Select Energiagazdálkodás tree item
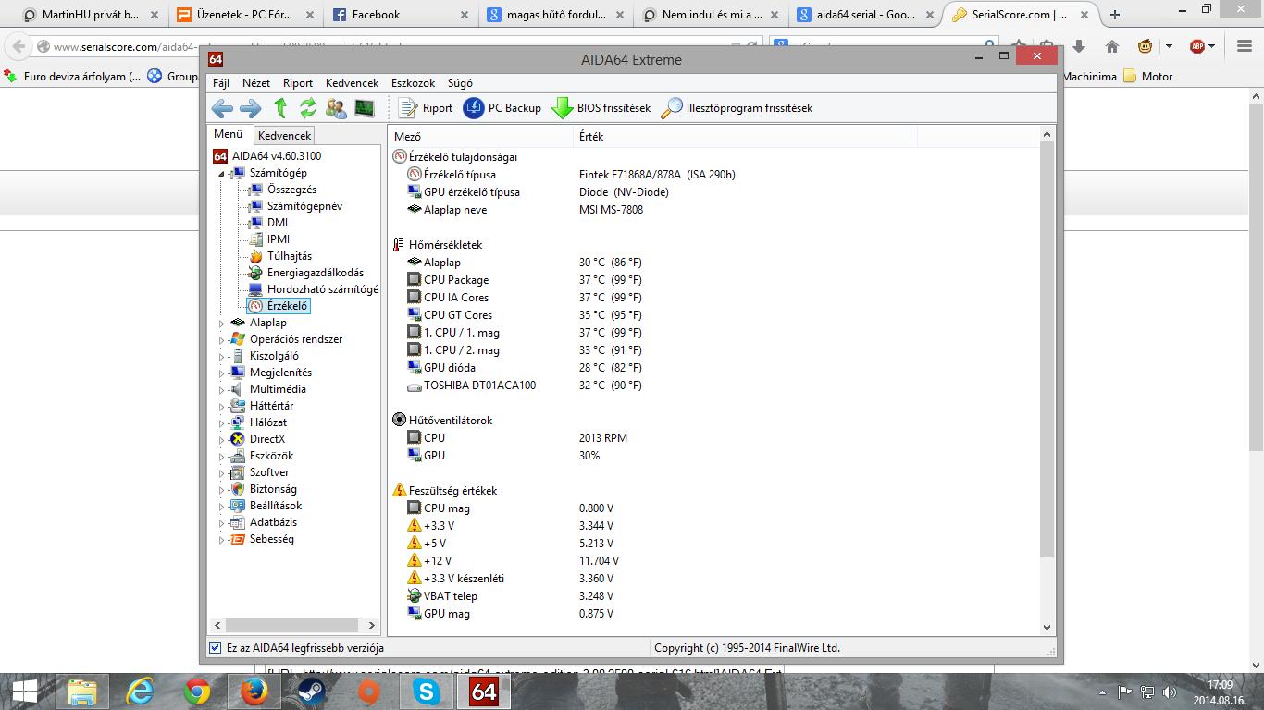The image size is (1264, 710). [316, 273]
